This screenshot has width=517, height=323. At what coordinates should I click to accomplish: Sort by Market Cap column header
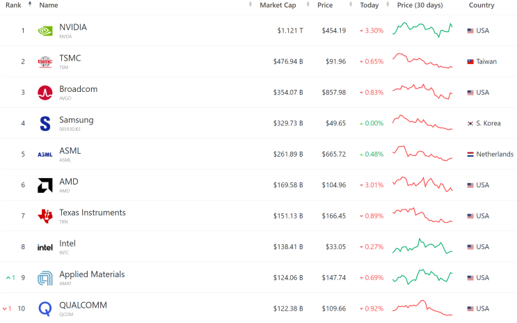point(278,5)
